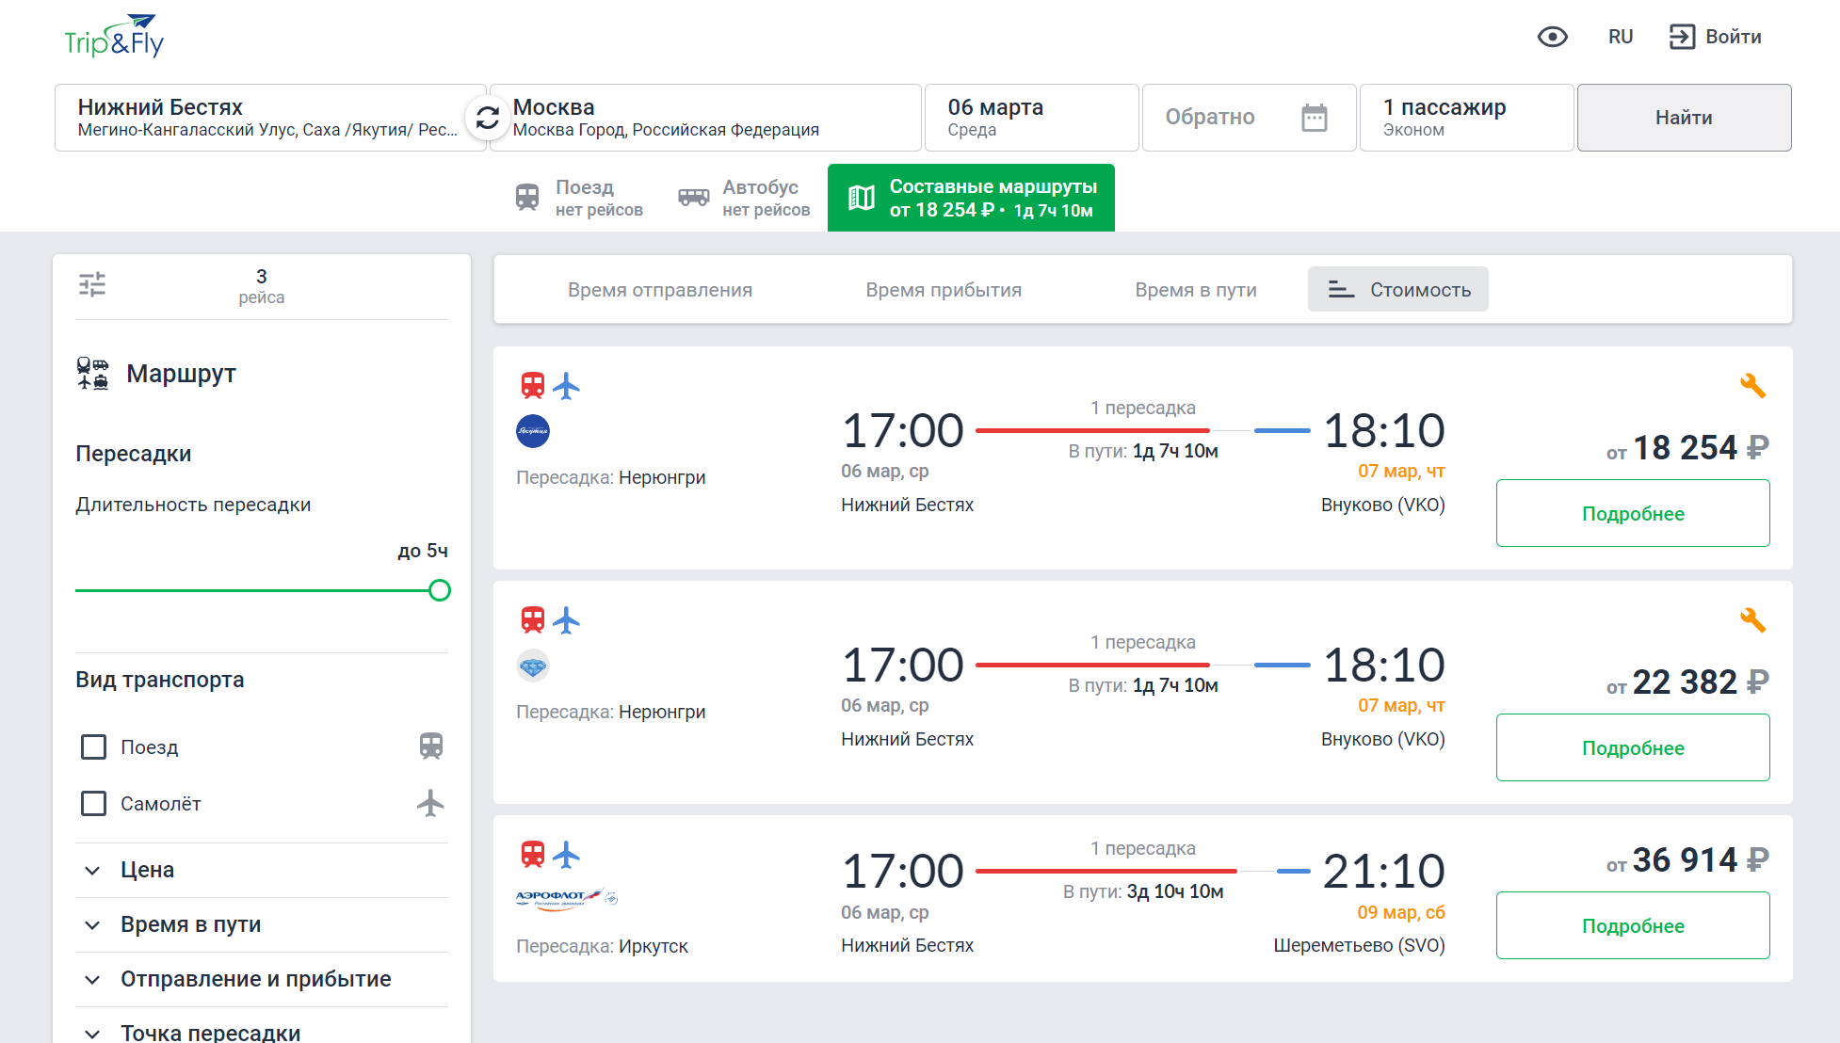The height and width of the screenshot is (1043, 1840).
Task: Check the Самолёт transport checkbox
Action: [93, 804]
